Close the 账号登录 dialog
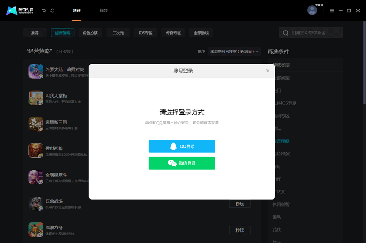Screen dimensions: 366x243 (x=268, y=71)
